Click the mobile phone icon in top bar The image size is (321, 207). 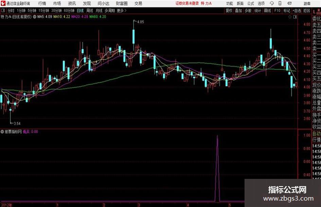click(x=280, y=3)
